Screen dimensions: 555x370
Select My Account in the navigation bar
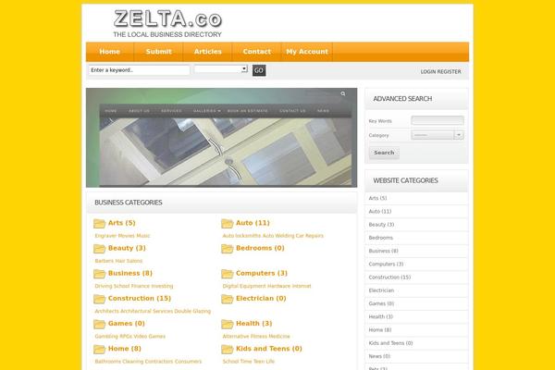(x=307, y=52)
